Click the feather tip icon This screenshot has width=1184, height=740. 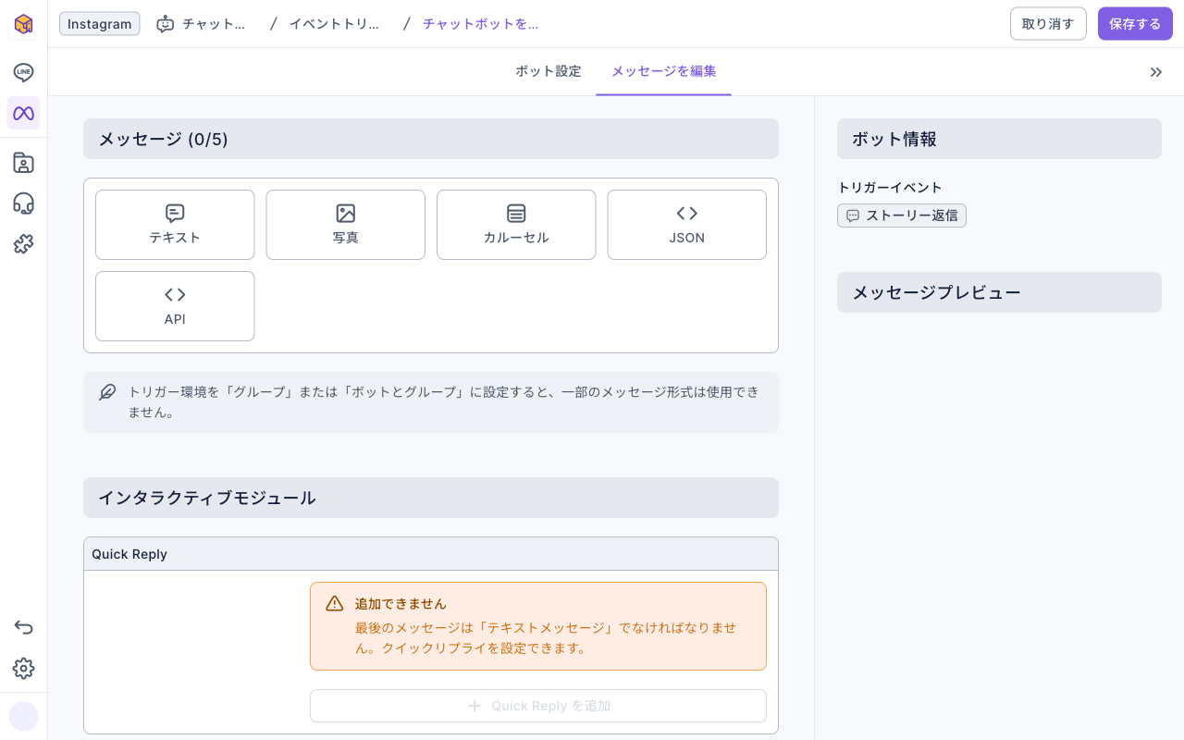coord(108,392)
